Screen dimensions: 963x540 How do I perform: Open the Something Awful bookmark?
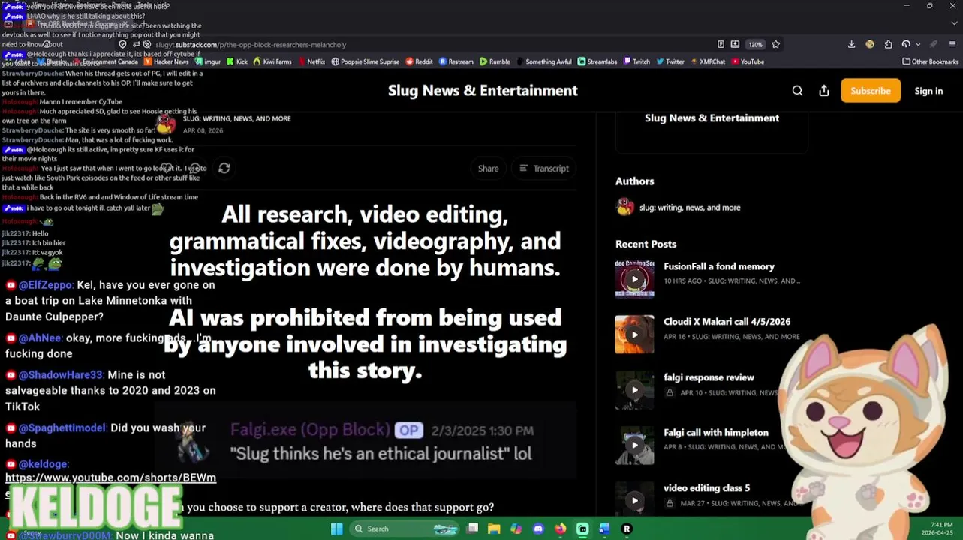pyautogui.click(x=544, y=62)
